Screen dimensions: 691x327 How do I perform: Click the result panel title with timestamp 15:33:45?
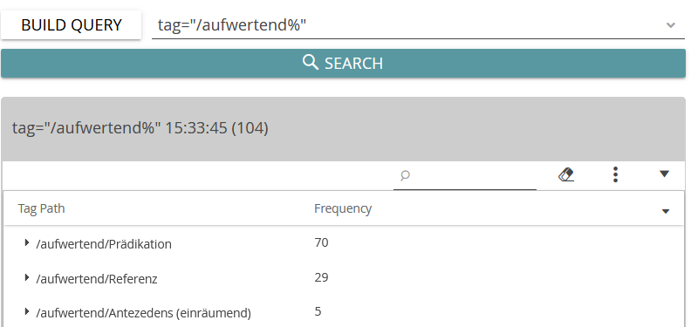[x=140, y=128]
